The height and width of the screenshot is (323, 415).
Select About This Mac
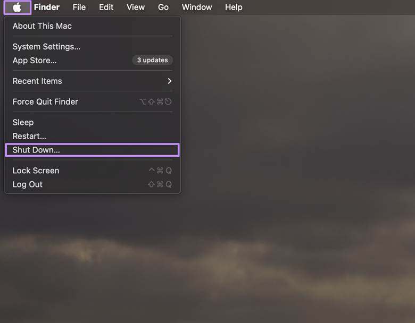(93, 26)
